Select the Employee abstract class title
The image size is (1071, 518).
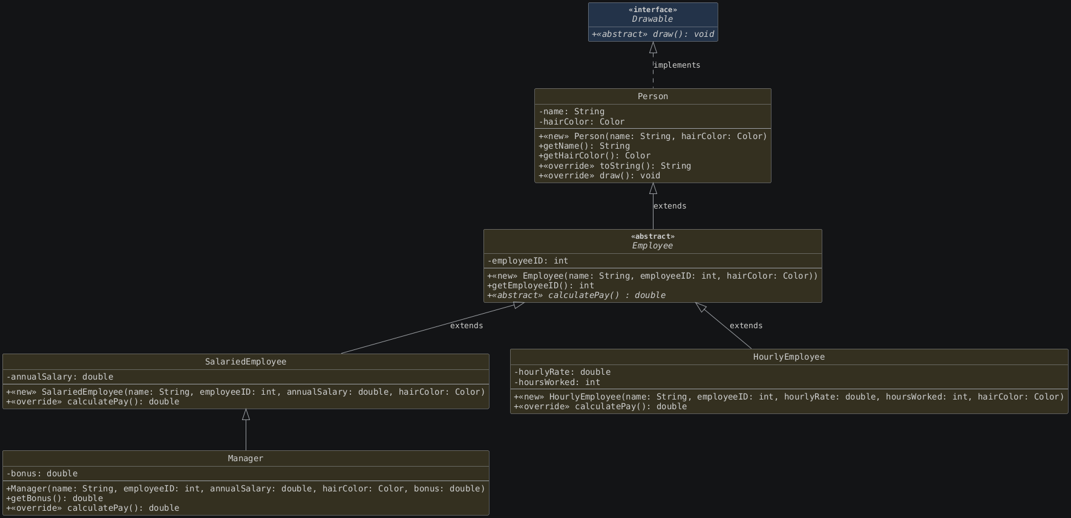(652, 245)
